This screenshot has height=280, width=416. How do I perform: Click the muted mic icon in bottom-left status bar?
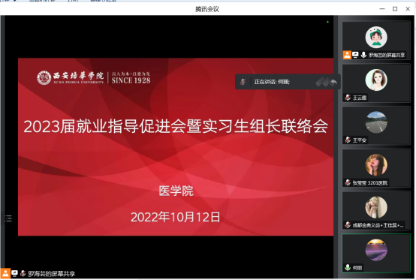23,273
